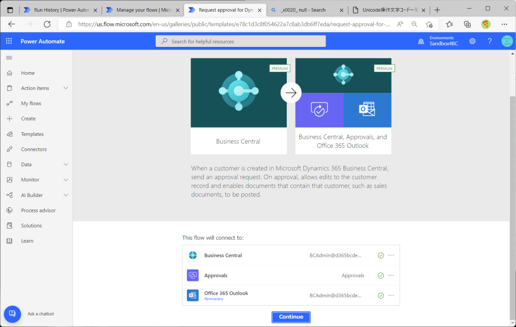Refresh the browser page

(x=47, y=24)
